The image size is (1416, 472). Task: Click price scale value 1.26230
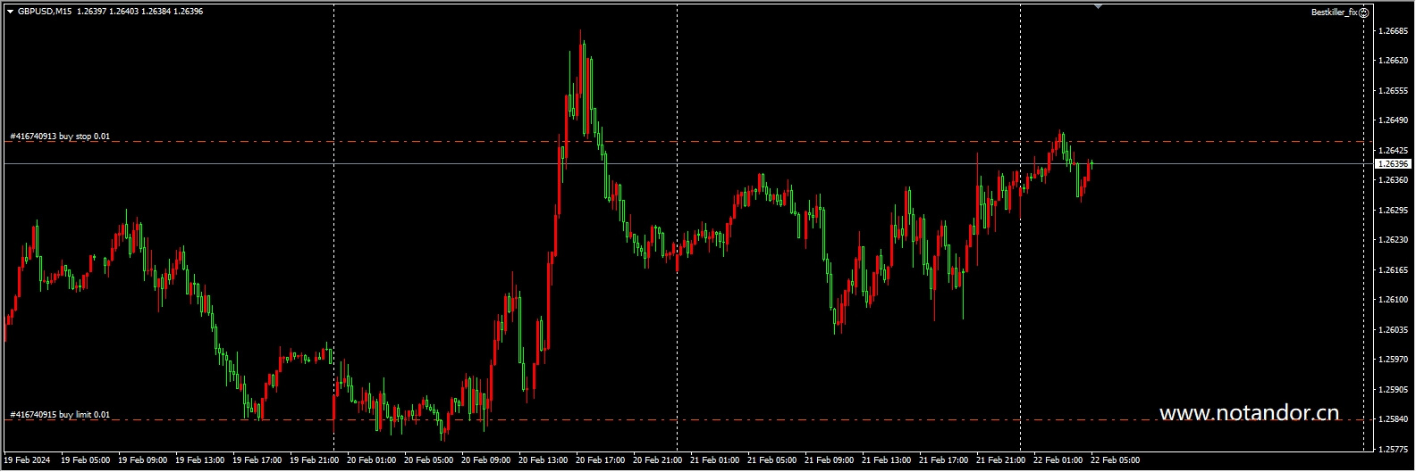pos(1394,240)
